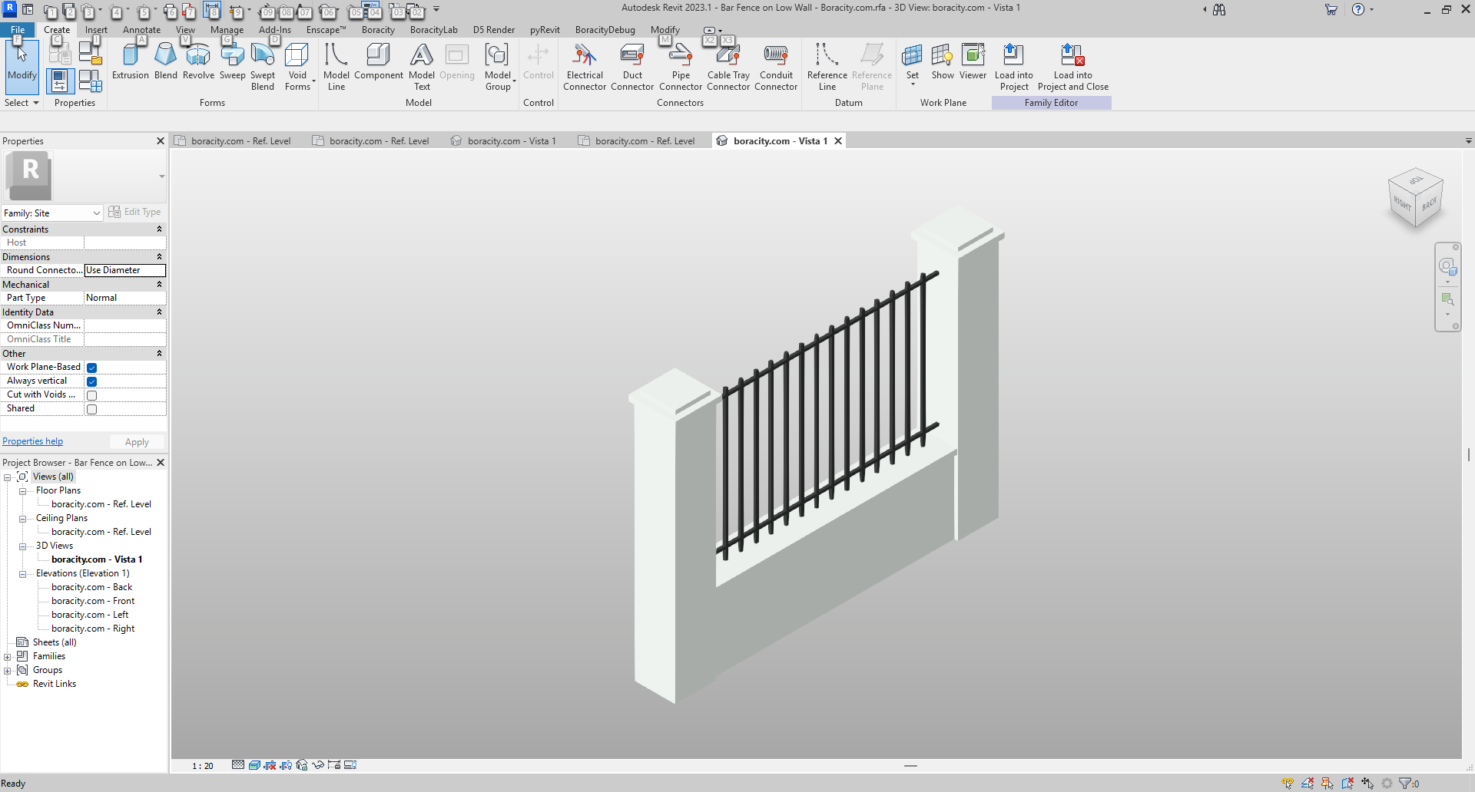Viewport: 1475px width, 792px height.
Task: Select the Model Text tool
Action: click(x=422, y=67)
